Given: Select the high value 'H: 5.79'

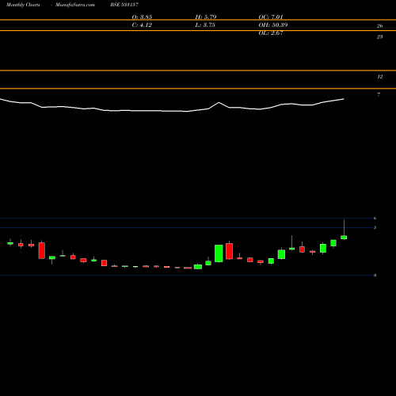Looking at the screenshot, I should (206, 17).
